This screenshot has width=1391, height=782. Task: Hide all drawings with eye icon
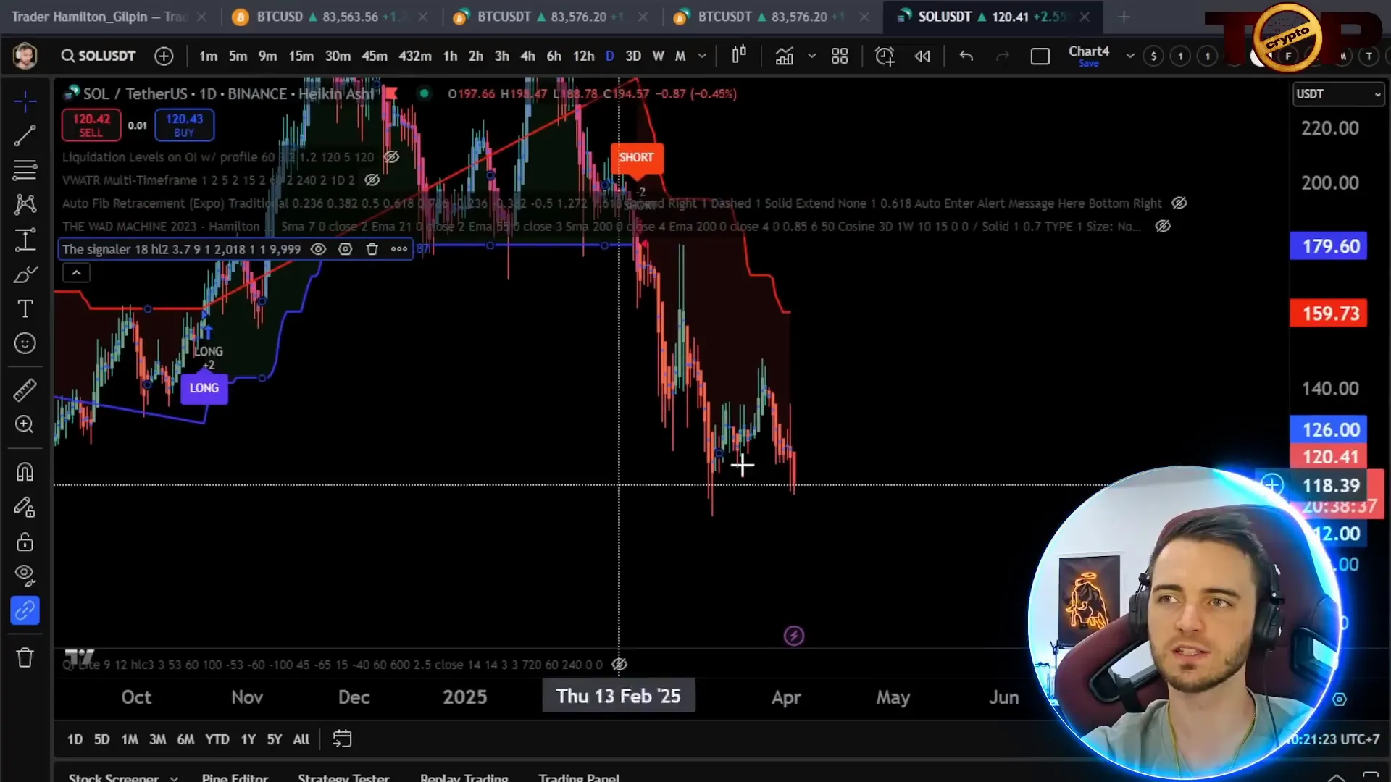[25, 576]
